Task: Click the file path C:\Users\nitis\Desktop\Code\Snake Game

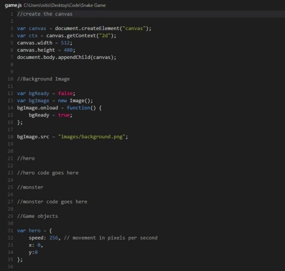Action: coord(65,5)
